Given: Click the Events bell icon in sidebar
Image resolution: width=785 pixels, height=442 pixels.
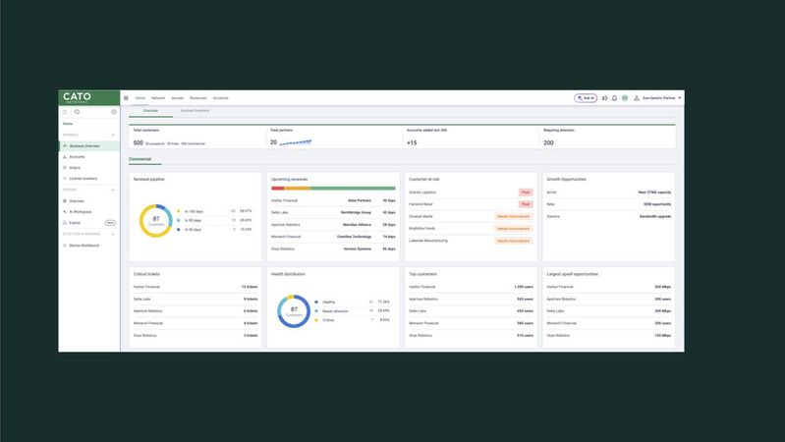Looking at the screenshot, I should pyautogui.click(x=65, y=223).
